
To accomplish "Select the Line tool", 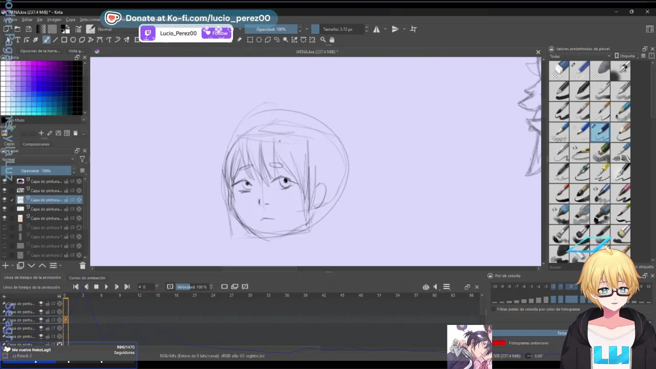I will [x=55, y=40].
